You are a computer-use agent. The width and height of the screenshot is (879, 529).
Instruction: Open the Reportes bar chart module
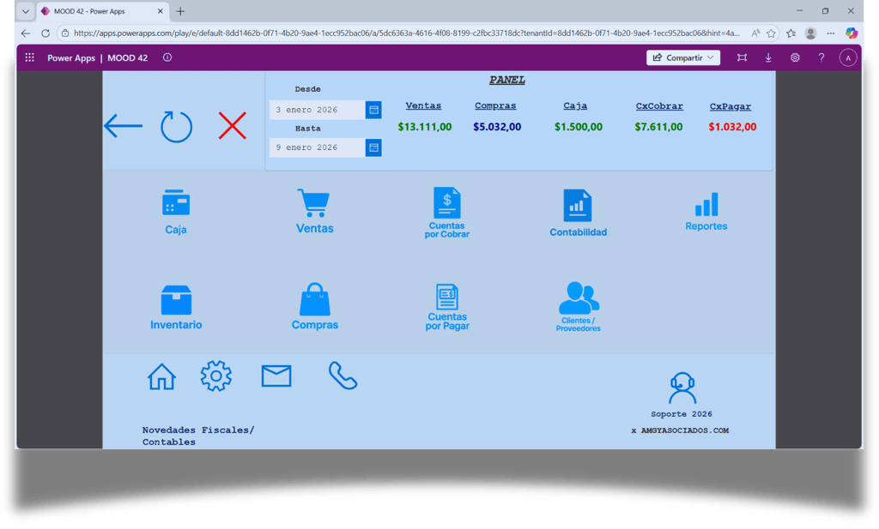coord(706,212)
